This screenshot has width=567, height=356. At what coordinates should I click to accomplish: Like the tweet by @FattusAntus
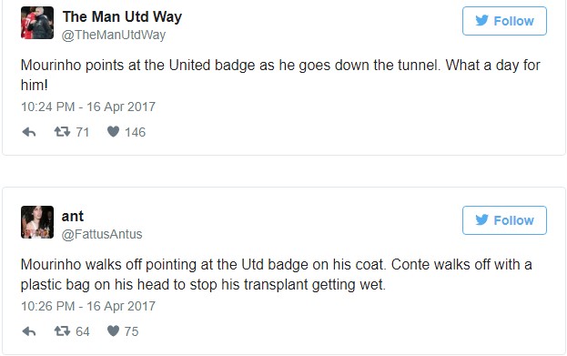[113, 331]
